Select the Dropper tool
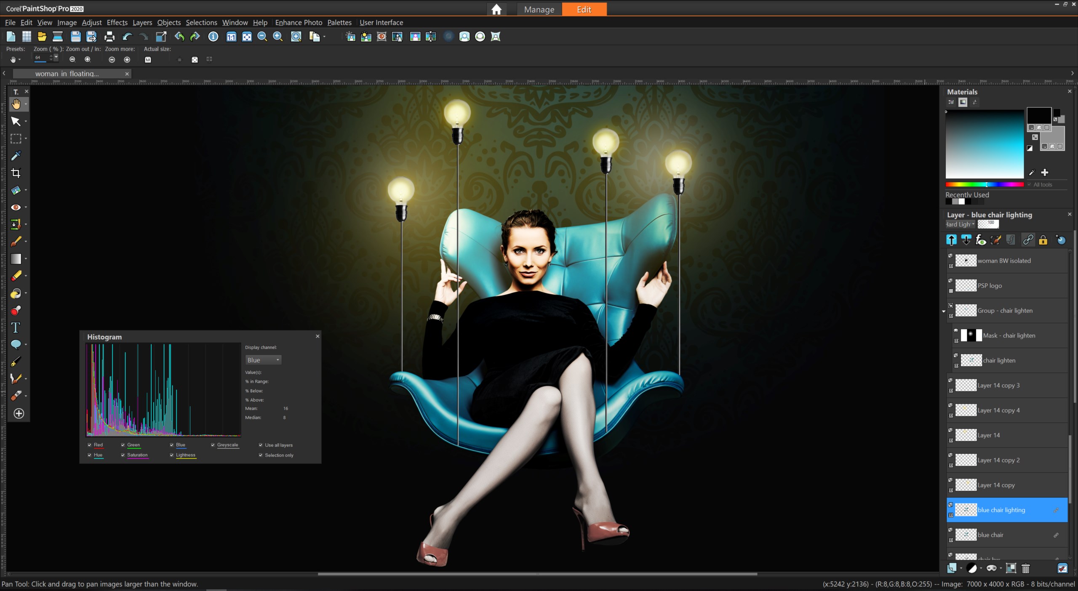Viewport: 1078px width, 591px height. point(16,156)
